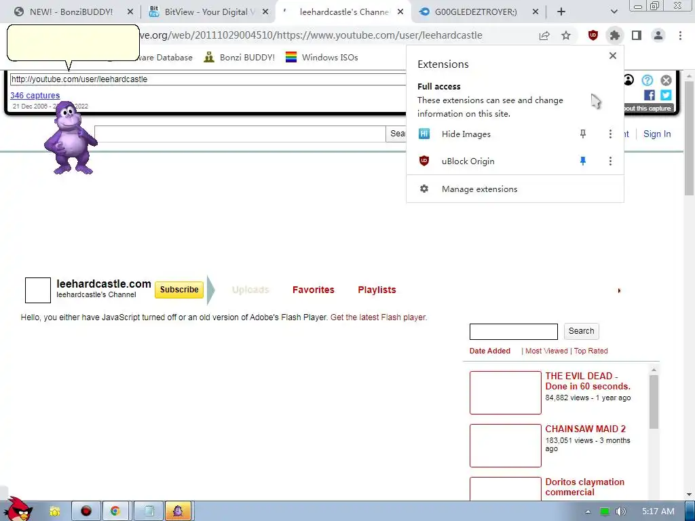This screenshot has height=521, width=695.
Task: Share capture on Facebook icon
Action: [x=650, y=95]
